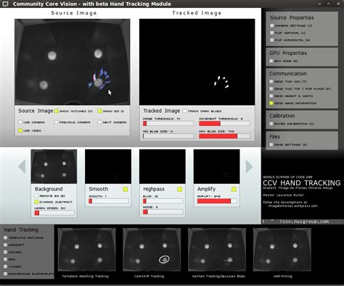This screenshot has height=286, width=344.
Task: Adjust the Highpass Noise slider
Action: click(163, 212)
